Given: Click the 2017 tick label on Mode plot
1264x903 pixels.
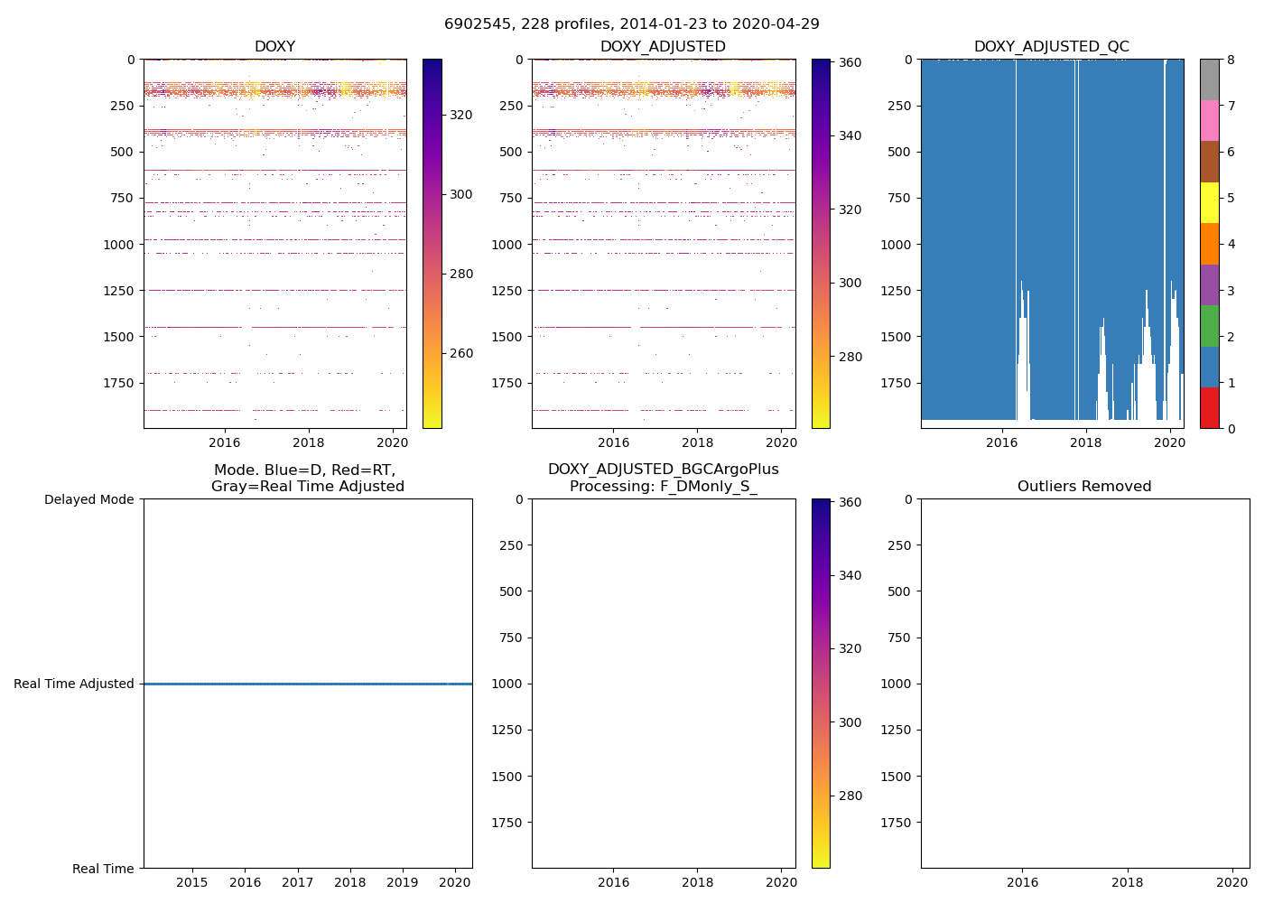Looking at the screenshot, I should pos(297,882).
